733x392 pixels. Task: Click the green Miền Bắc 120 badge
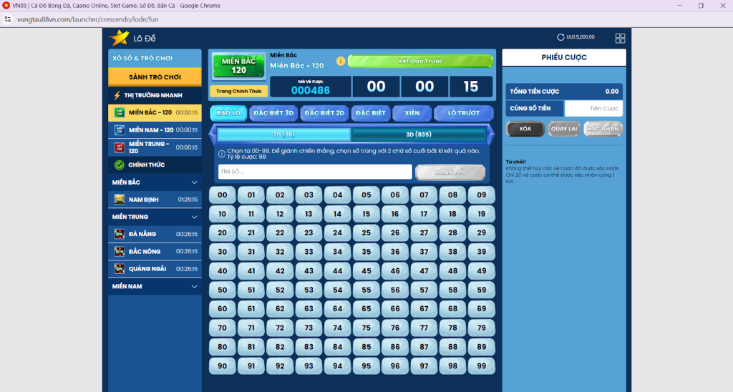(238, 66)
